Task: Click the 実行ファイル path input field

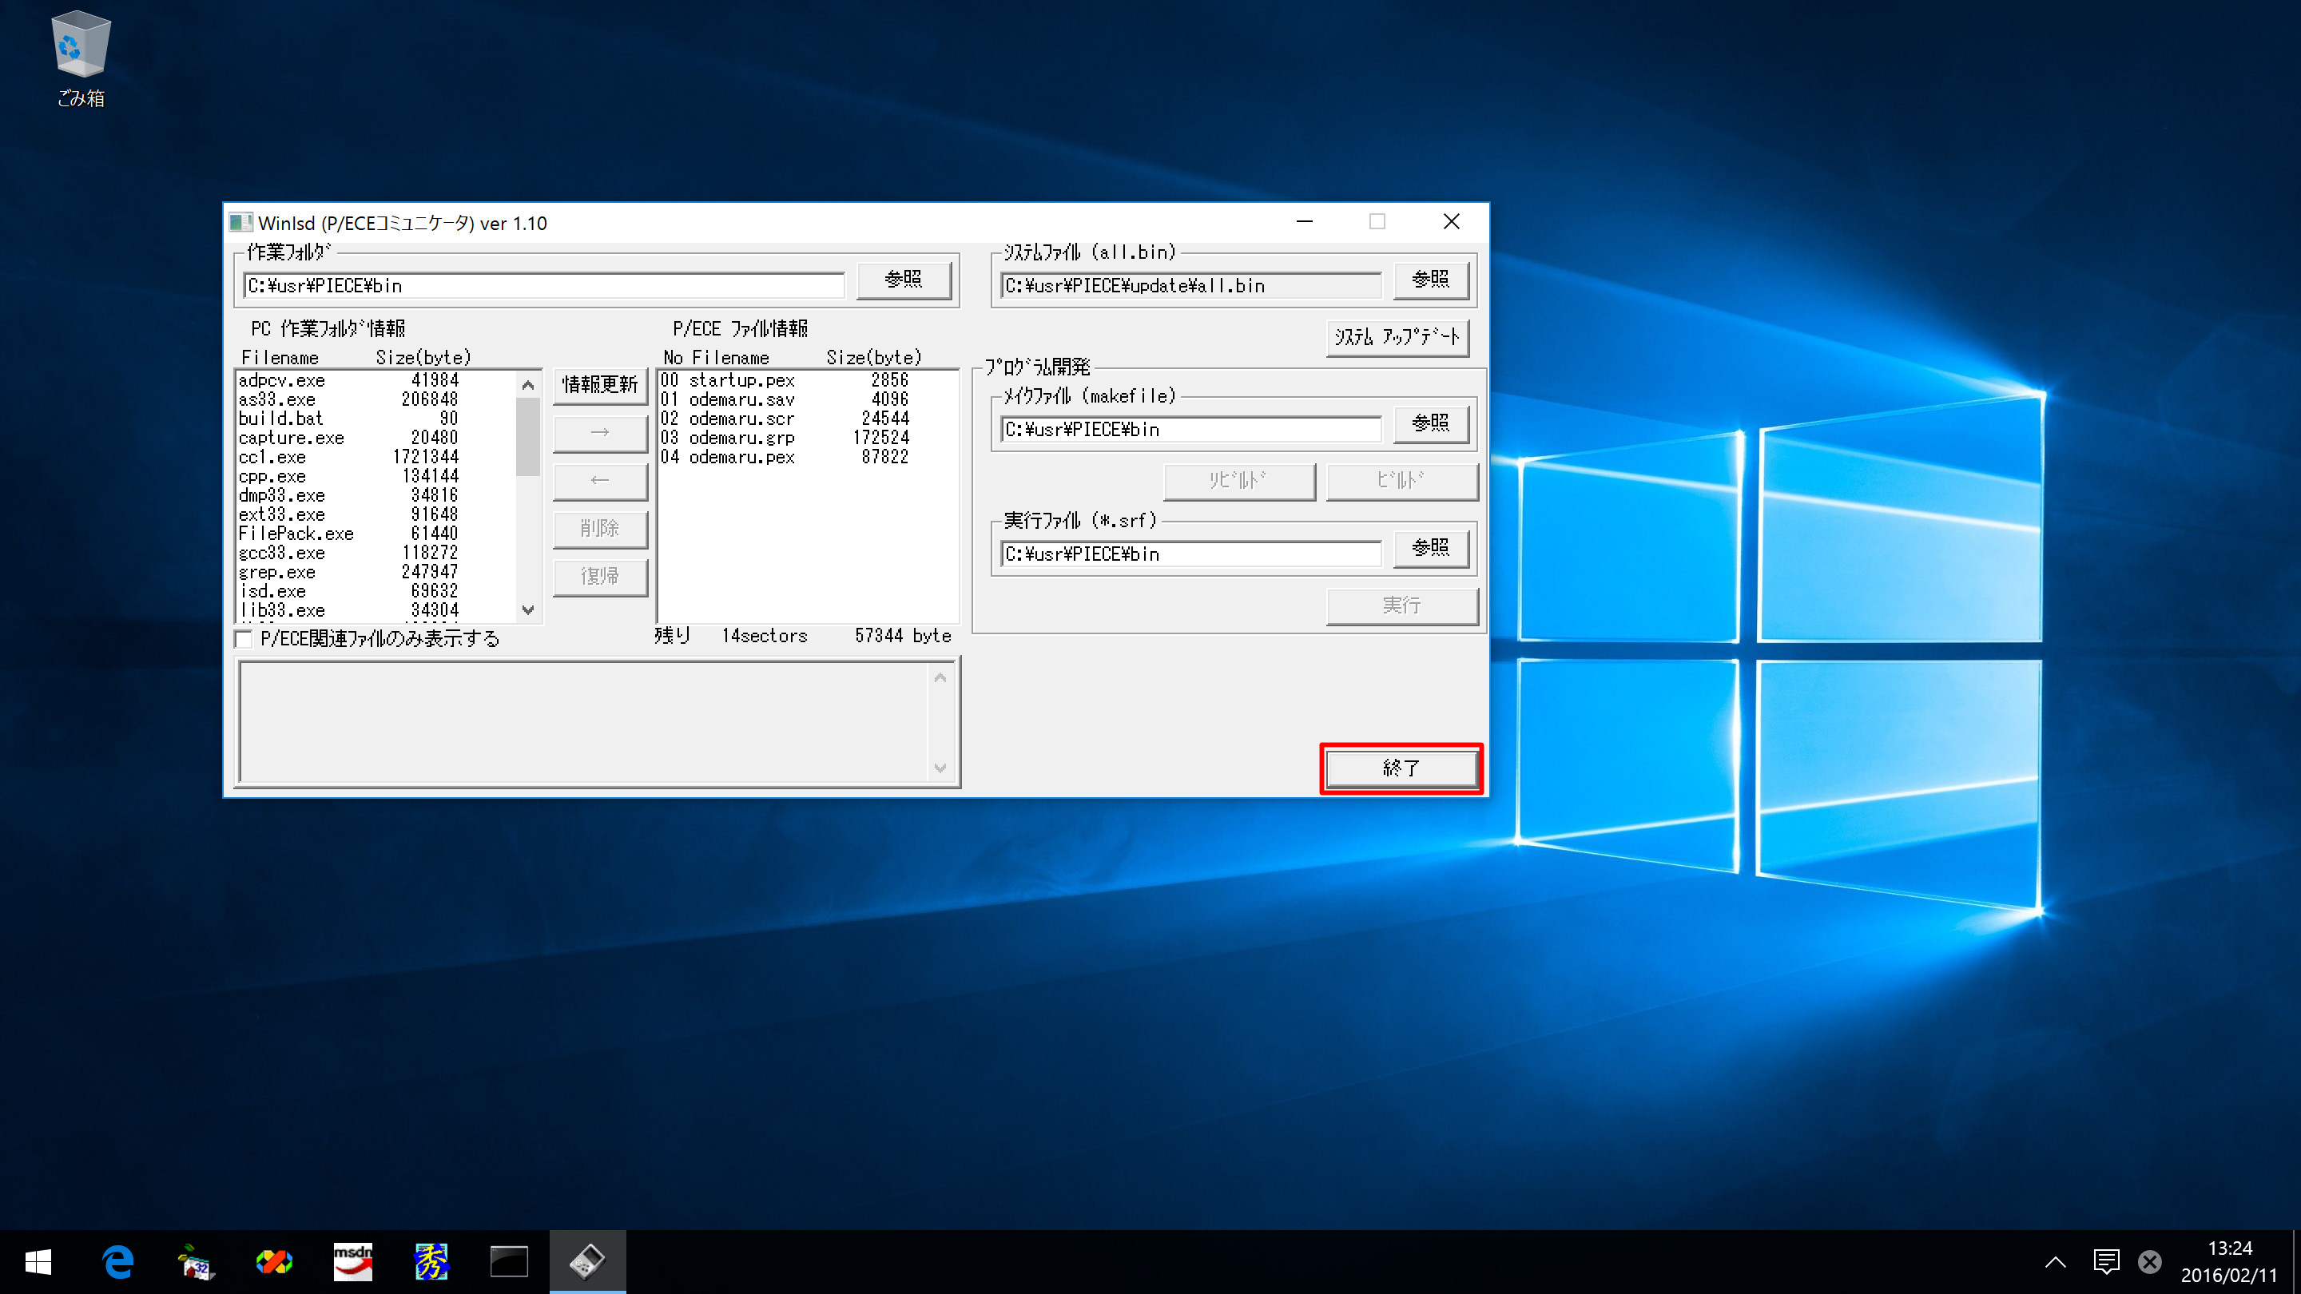Action: pyautogui.click(x=1190, y=554)
